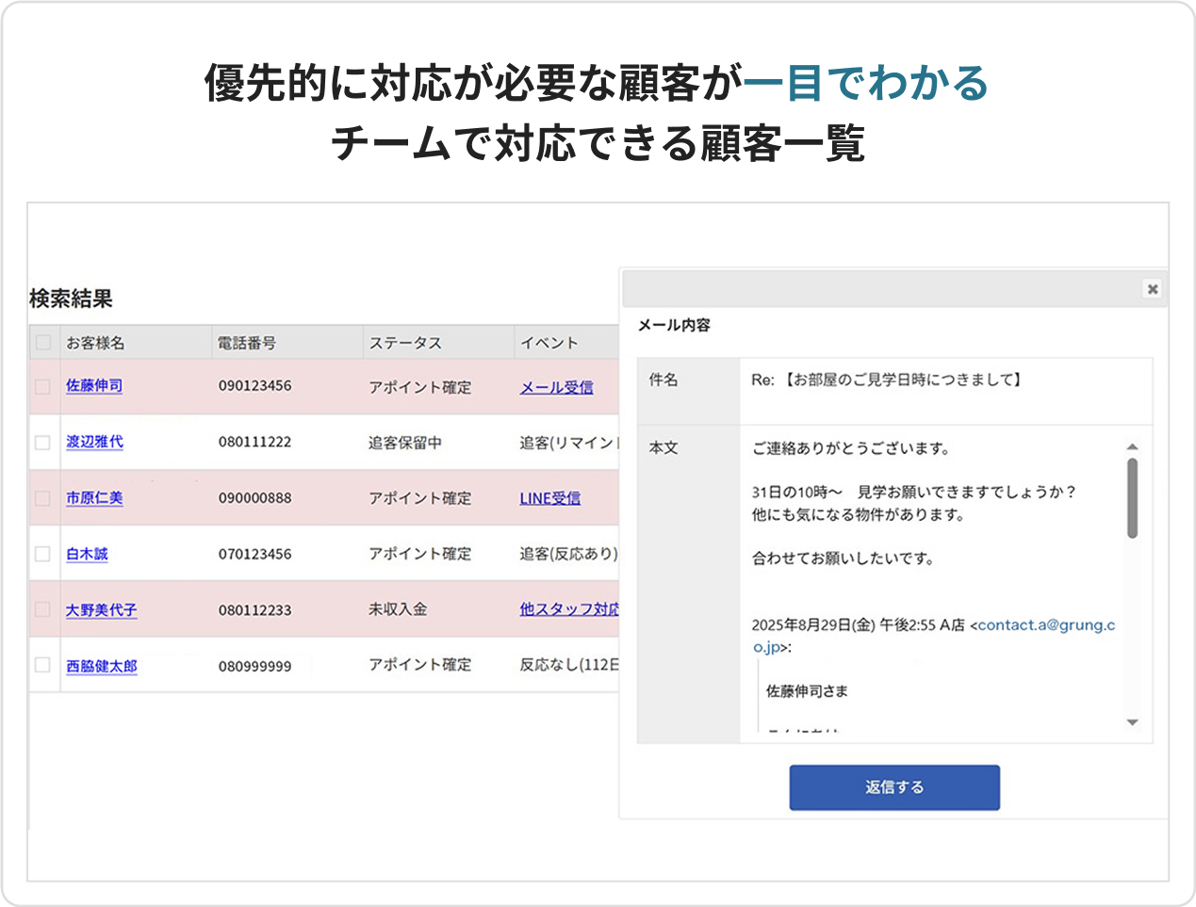Click the ステータス column header
The image size is (1196, 907).
pos(405,343)
